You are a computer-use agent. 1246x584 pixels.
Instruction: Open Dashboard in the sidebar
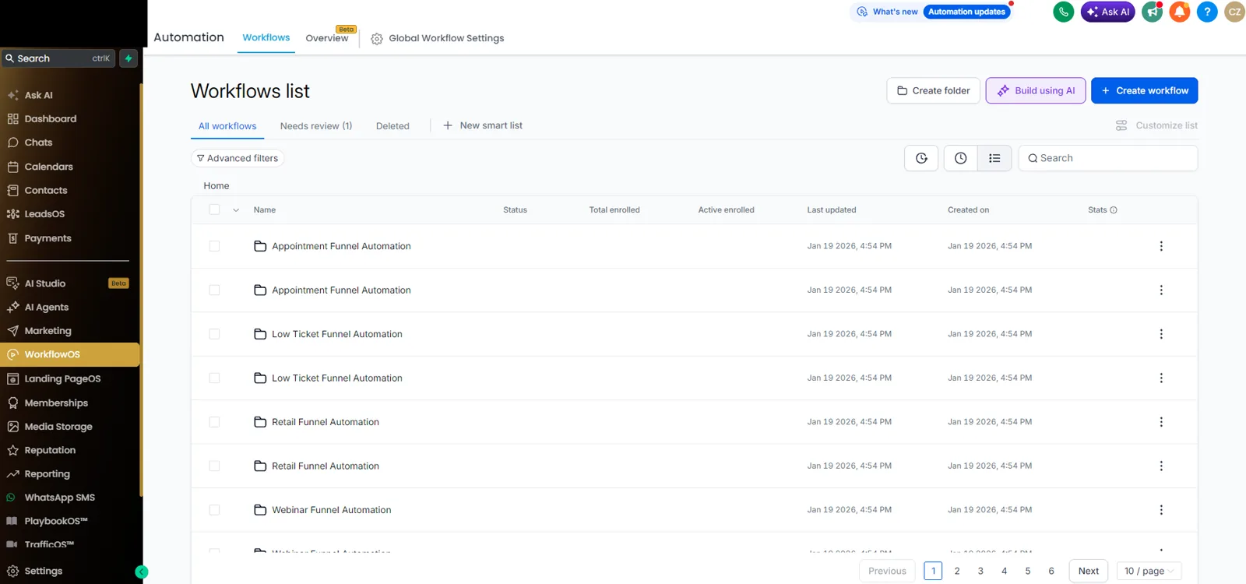(51, 119)
